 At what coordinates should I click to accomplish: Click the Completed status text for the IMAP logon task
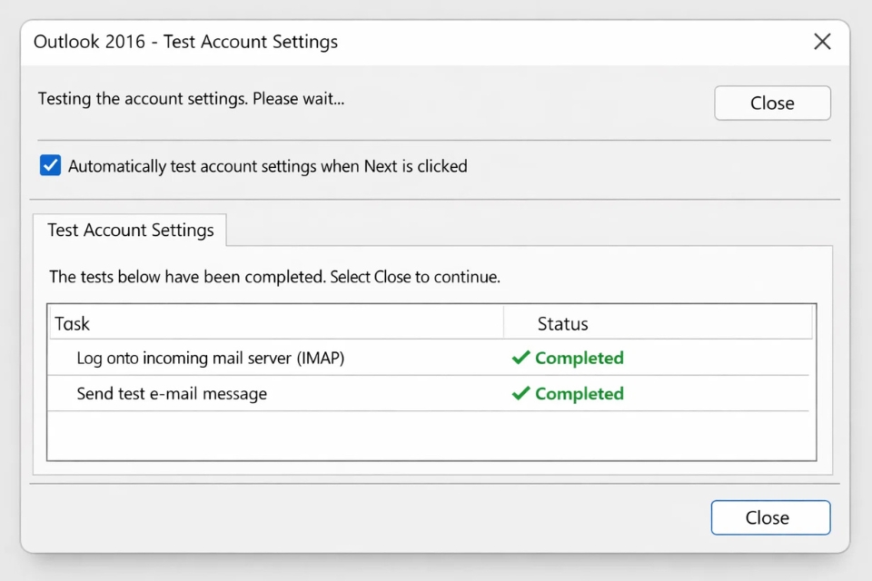[x=579, y=358]
